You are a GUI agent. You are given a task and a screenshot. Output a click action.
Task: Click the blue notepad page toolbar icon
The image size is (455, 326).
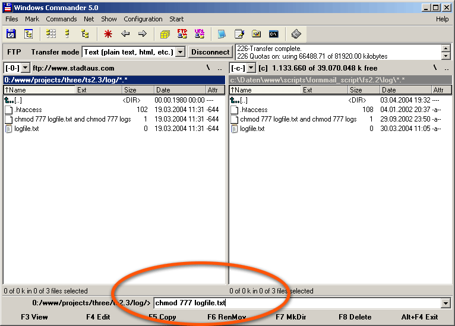tap(222, 34)
